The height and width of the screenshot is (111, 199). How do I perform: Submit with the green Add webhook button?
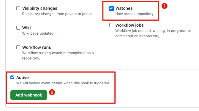[x=29, y=95]
